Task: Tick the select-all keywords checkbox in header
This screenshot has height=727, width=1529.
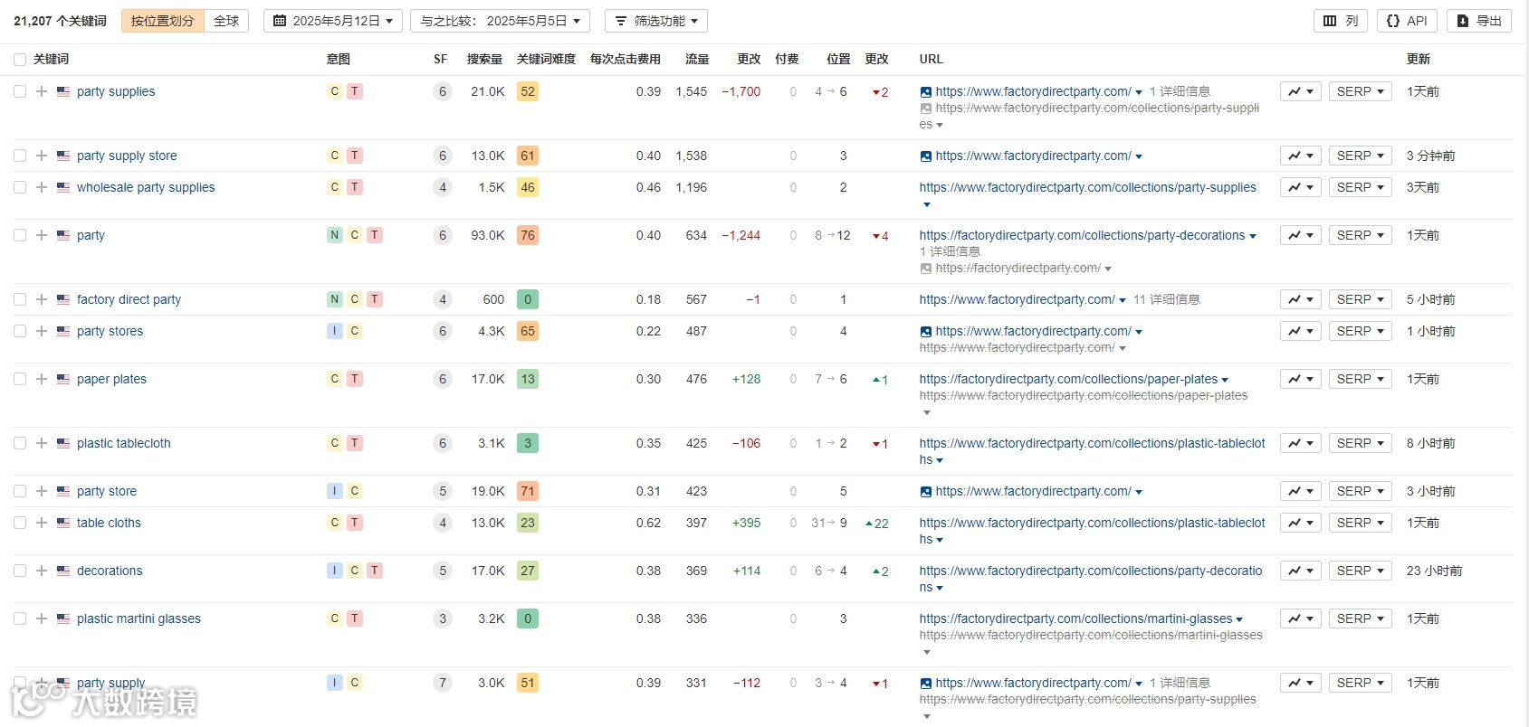Action: (x=20, y=60)
